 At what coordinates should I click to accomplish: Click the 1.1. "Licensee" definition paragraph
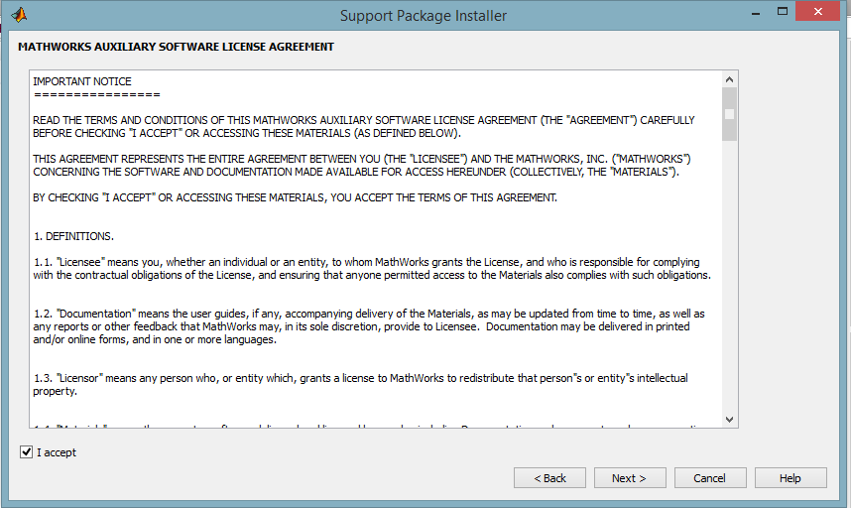372,269
